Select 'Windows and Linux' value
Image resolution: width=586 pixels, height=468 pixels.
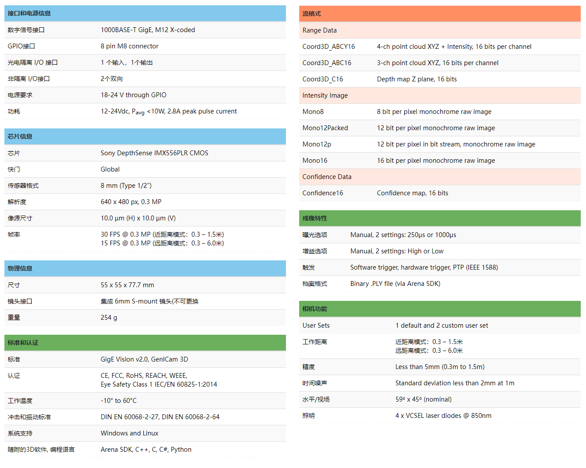click(x=129, y=433)
